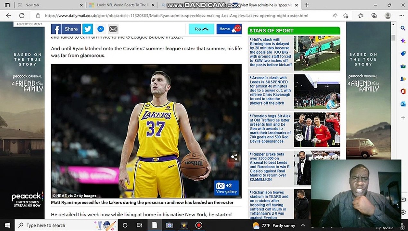408x231 pixels.
Task: Add this page to favorites
Action: [x=346, y=15]
